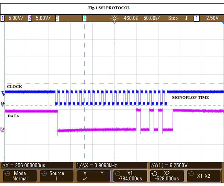
Task: Click the rising edge trigger icon
Action: [186, 18]
